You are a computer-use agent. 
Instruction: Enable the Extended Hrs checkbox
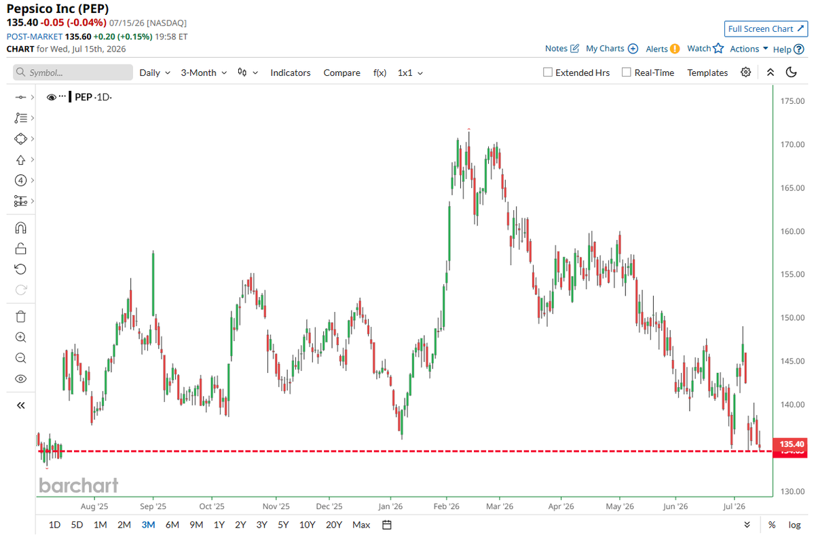click(x=548, y=72)
